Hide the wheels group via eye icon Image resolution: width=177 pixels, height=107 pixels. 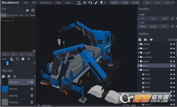click(171, 44)
